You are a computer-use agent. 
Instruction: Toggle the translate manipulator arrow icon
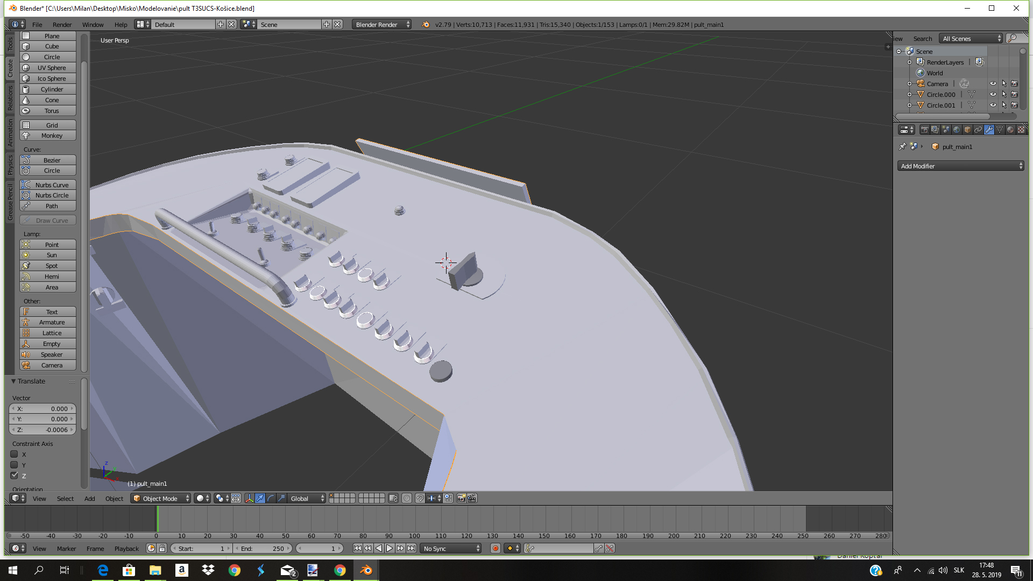[x=260, y=499]
